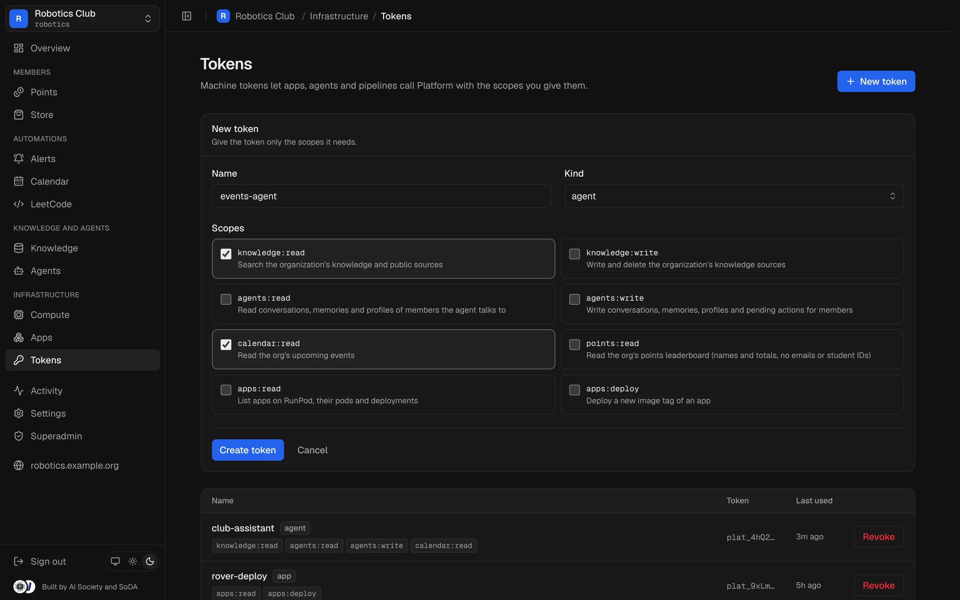Open the Kind dropdown set to agent
This screenshot has width=960, height=600.
[734, 196]
